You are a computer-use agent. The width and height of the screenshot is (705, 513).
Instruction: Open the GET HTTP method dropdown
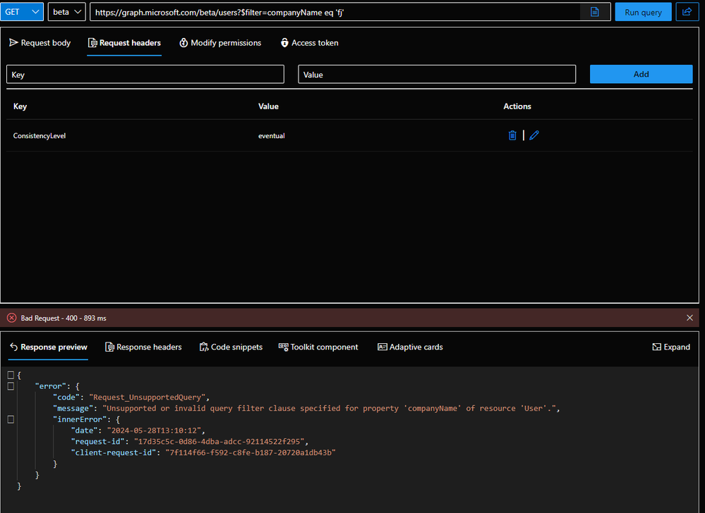(x=22, y=12)
